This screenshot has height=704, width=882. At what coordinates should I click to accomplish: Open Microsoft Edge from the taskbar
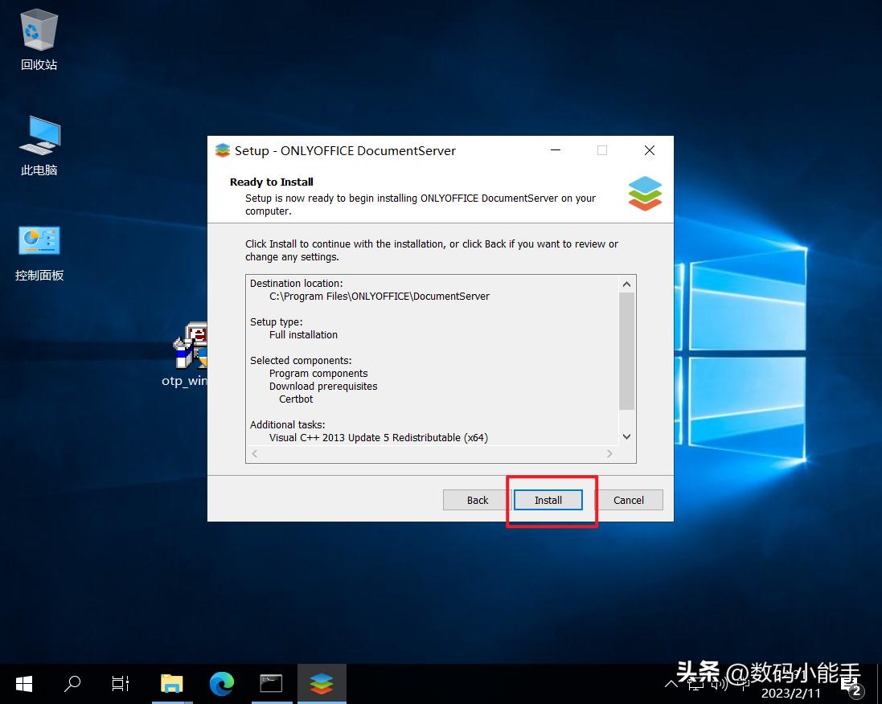[x=221, y=684]
